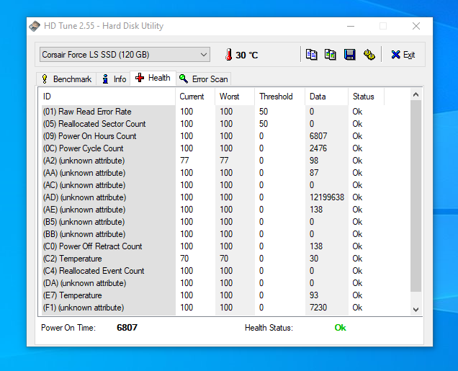
Task: Click the copy to clipboard icon
Action: (x=311, y=55)
